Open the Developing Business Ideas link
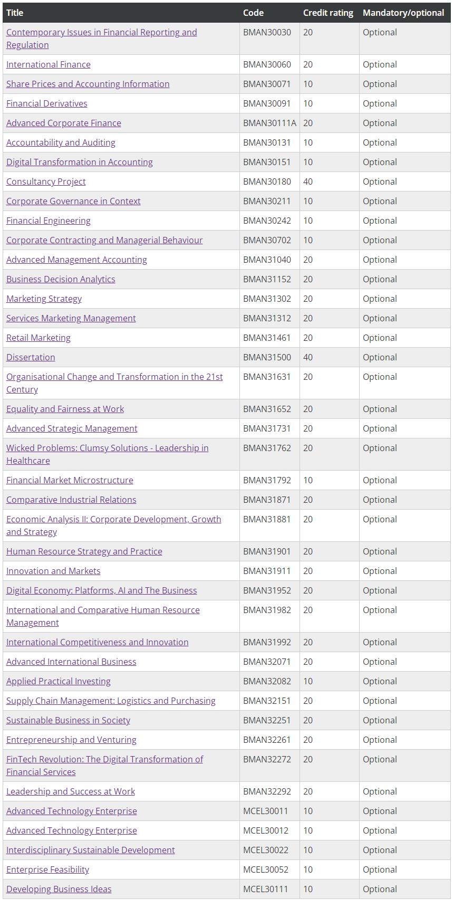 [59, 889]
